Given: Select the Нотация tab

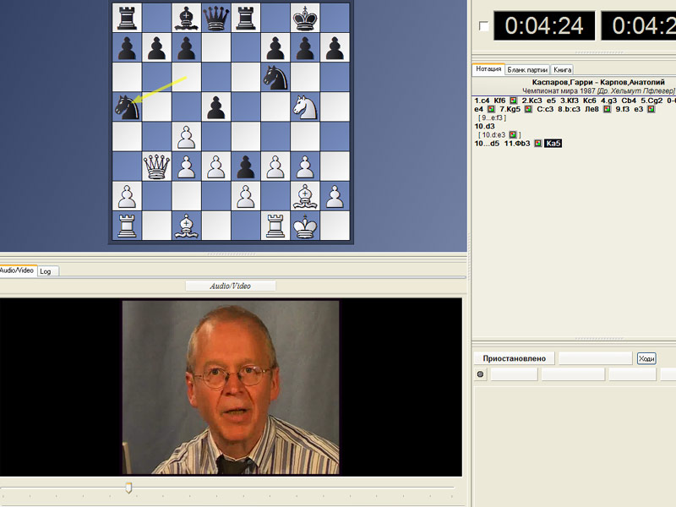Looking at the screenshot, I should point(488,69).
